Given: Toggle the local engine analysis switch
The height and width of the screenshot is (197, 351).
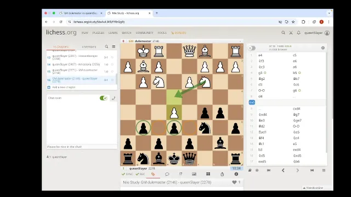Looking at the screenshot, I should tap(252, 48).
